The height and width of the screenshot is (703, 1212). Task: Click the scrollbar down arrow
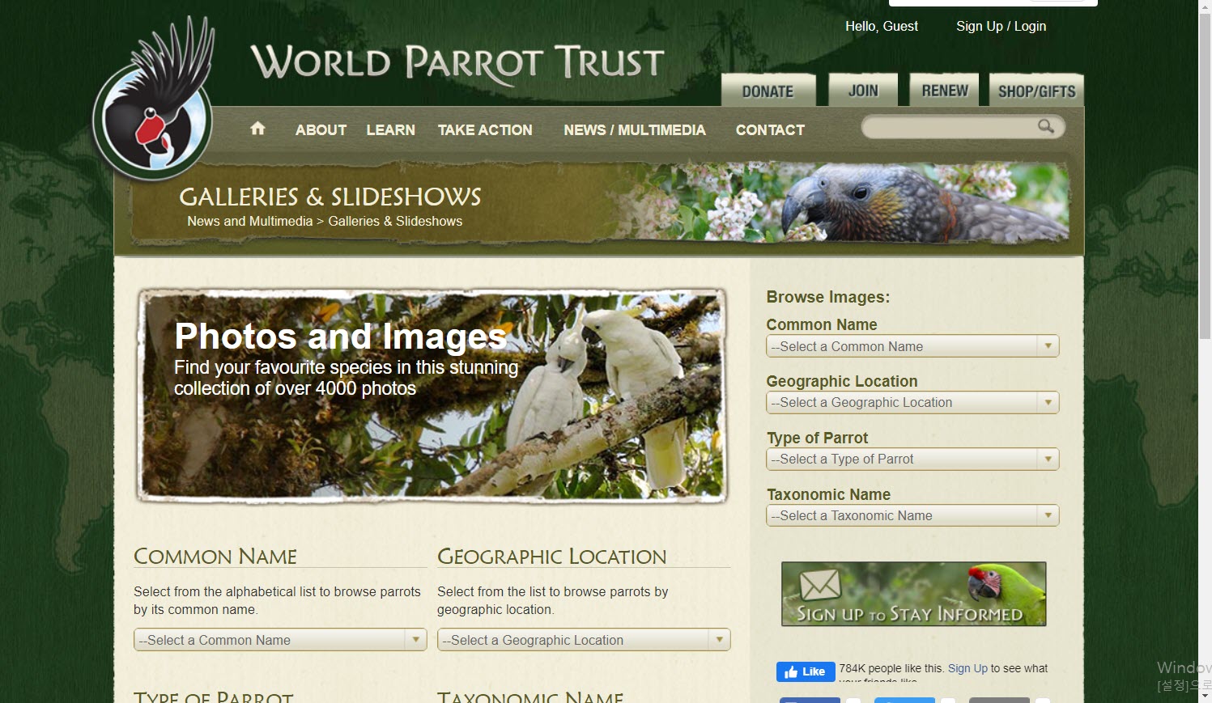(1205, 696)
